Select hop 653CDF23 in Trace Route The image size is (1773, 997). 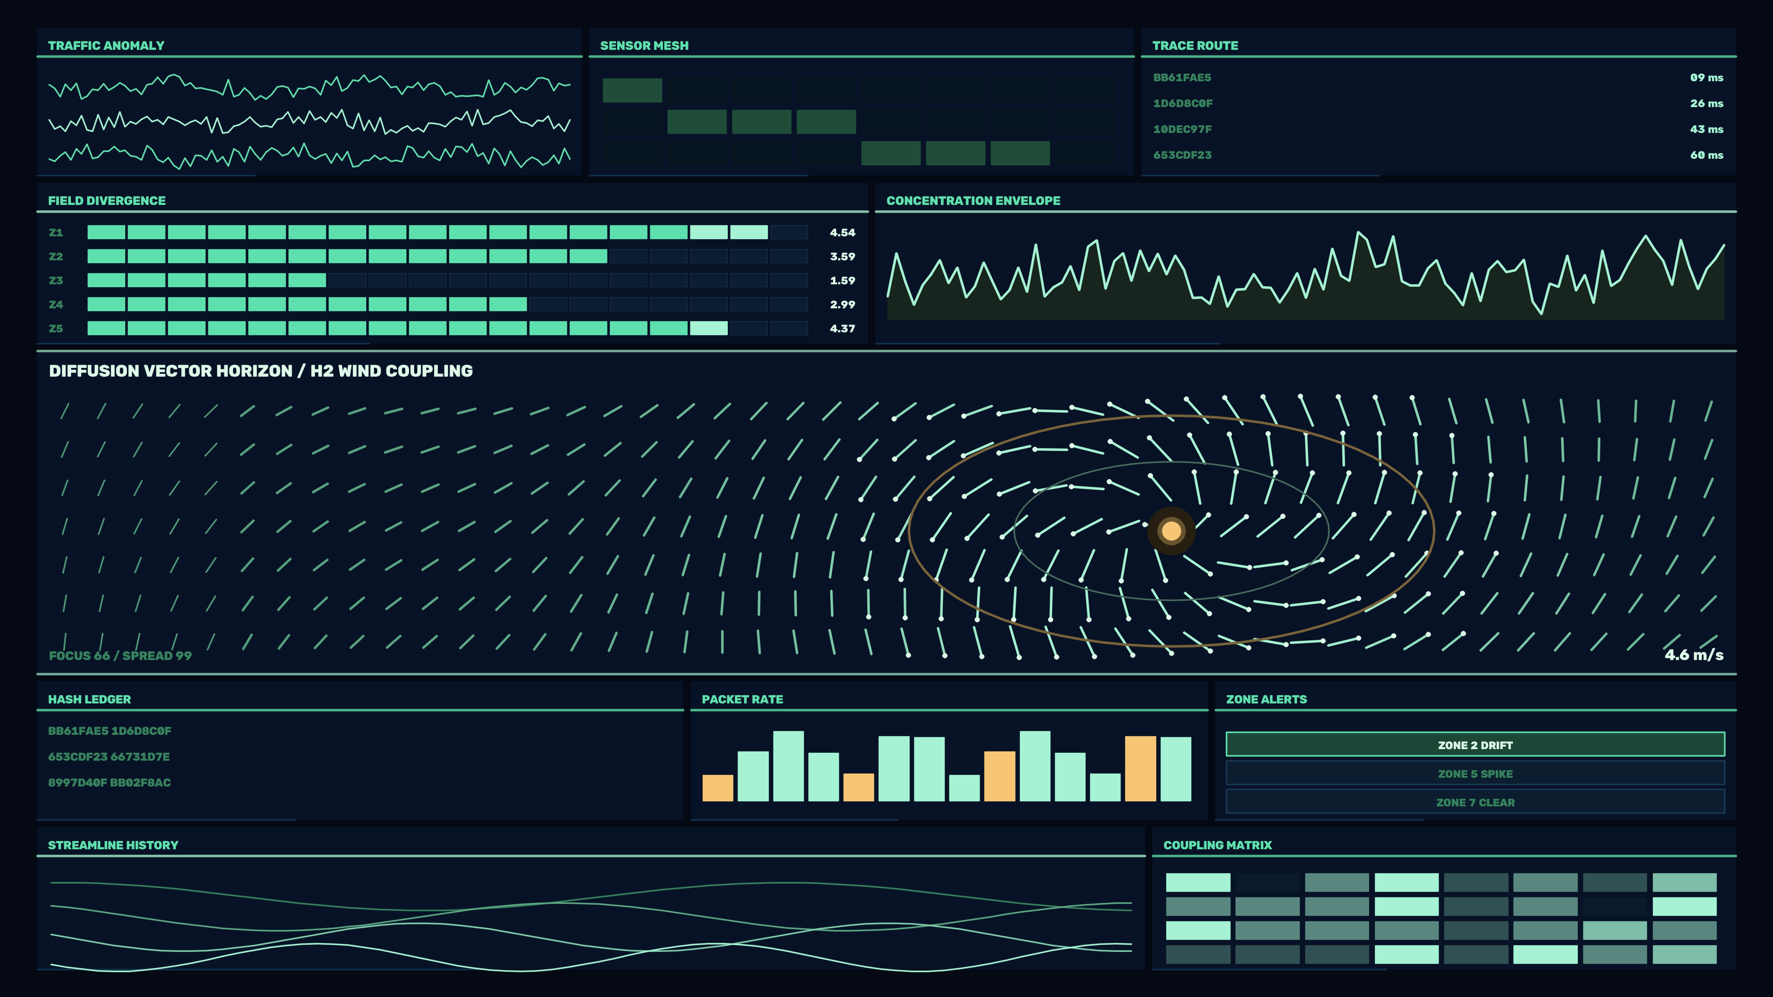[1182, 155]
